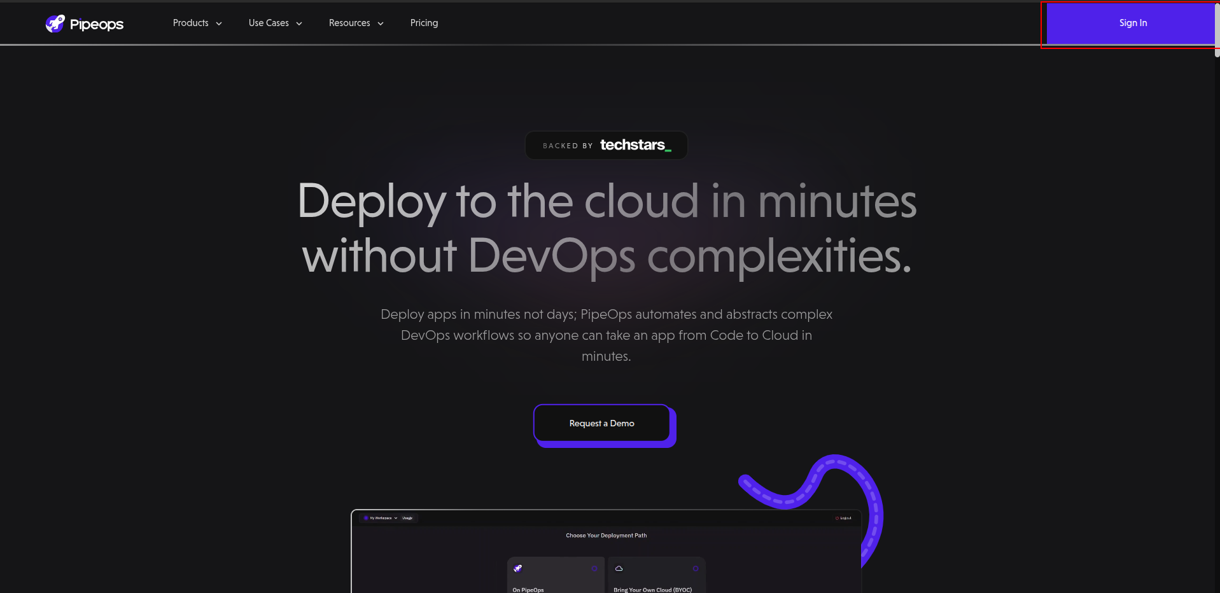
Task: Click the Pipeops rocket logo icon
Action: [55, 24]
